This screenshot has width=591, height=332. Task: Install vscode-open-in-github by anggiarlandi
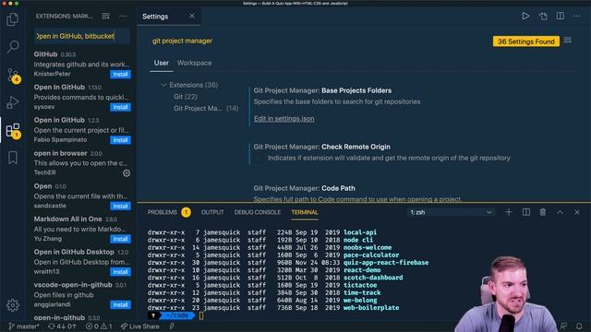point(120,304)
